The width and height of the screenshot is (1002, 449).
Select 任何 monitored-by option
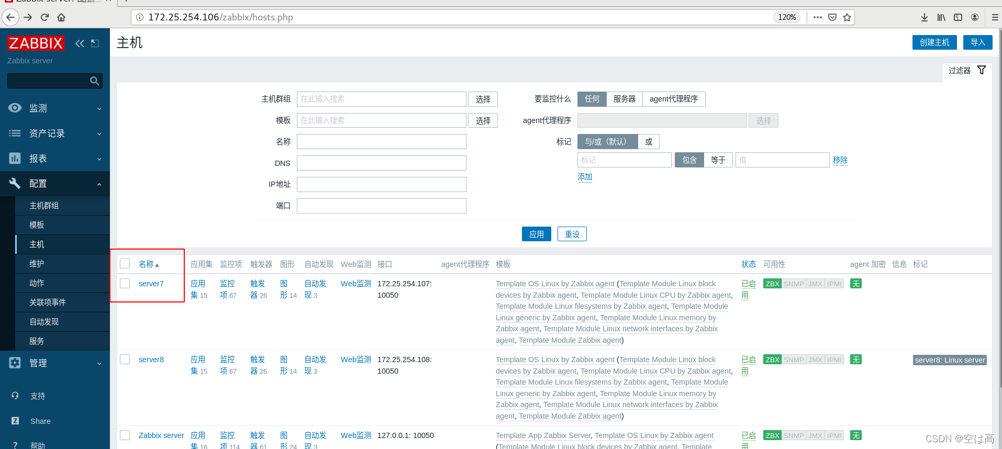pos(592,99)
